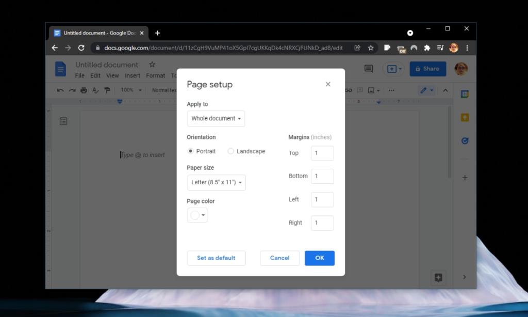Click the Set as default button
528x317 pixels.
[216, 258]
